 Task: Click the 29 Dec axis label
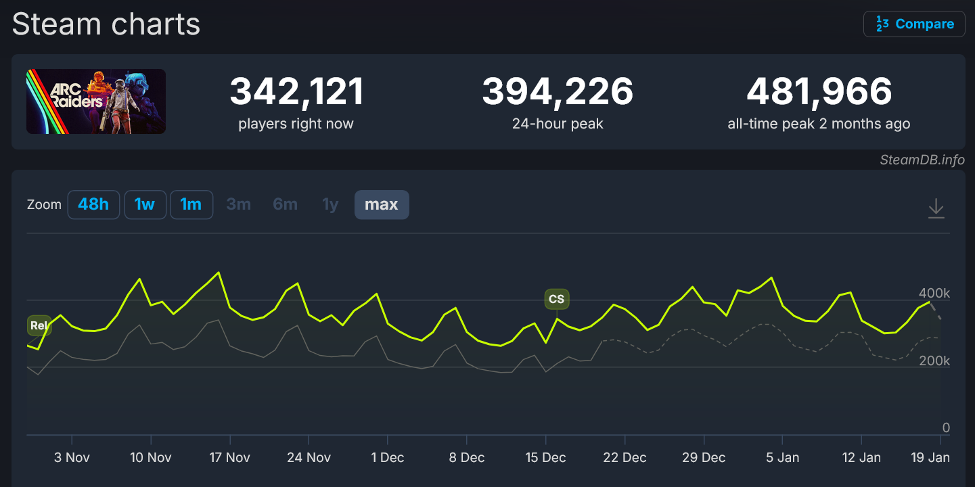(x=704, y=458)
